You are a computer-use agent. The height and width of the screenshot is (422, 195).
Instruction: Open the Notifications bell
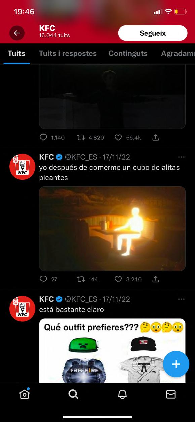coord(122,394)
